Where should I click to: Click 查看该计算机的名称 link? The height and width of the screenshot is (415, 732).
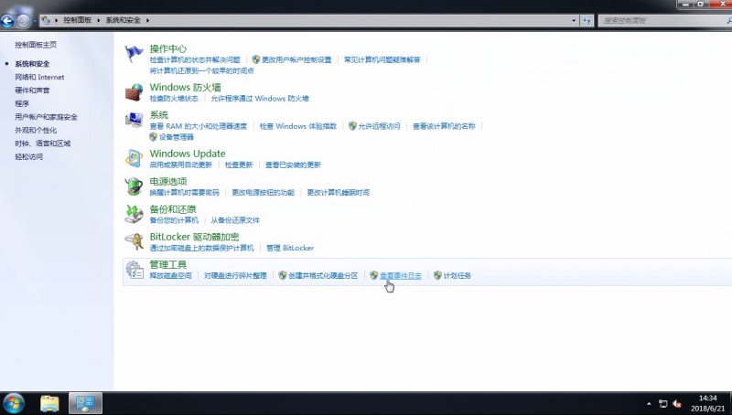pyautogui.click(x=444, y=126)
